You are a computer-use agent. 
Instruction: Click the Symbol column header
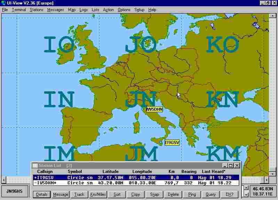click(x=75, y=172)
